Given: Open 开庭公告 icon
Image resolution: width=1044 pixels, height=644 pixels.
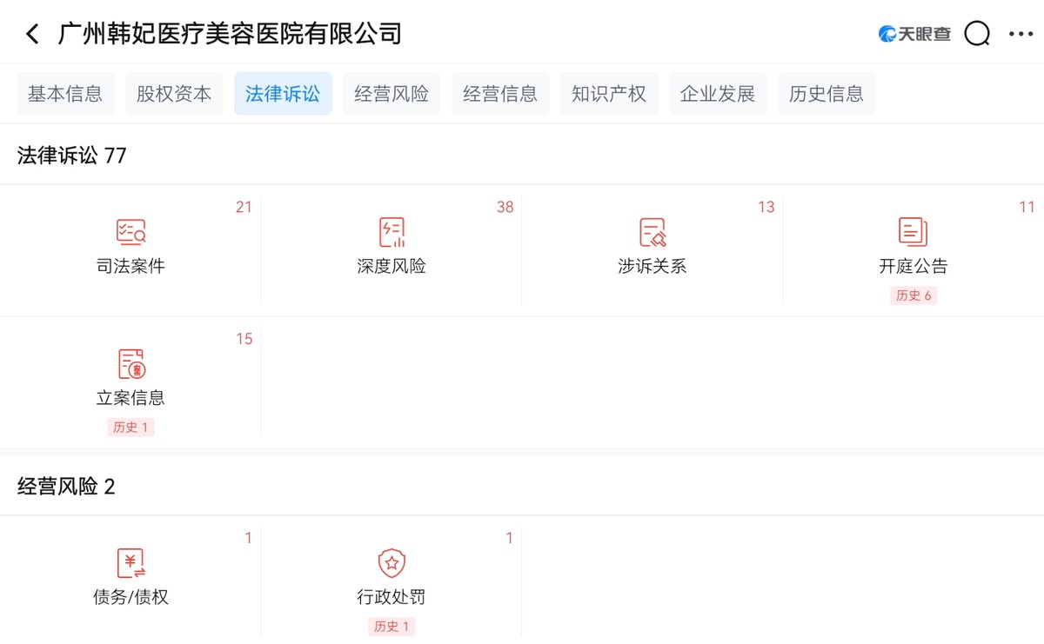Looking at the screenshot, I should point(913,232).
